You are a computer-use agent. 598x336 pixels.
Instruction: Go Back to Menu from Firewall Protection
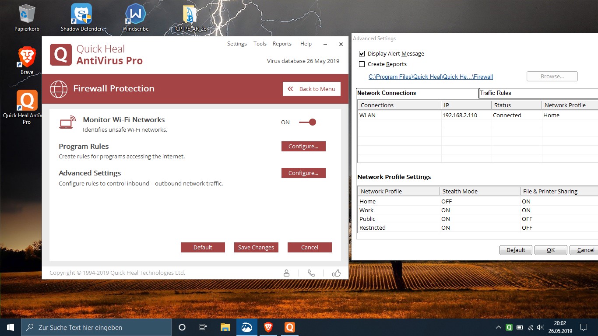click(312, 89)
